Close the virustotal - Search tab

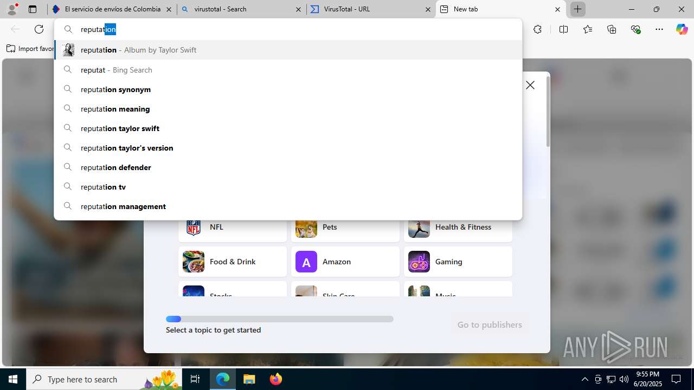[298, 9]
